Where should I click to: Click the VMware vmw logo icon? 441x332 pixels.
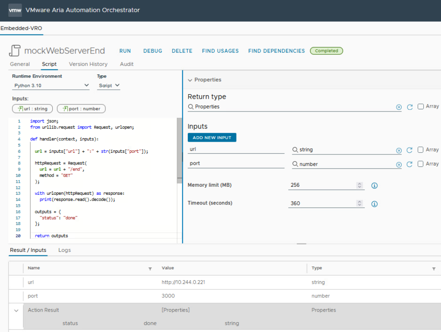[15, 10]
